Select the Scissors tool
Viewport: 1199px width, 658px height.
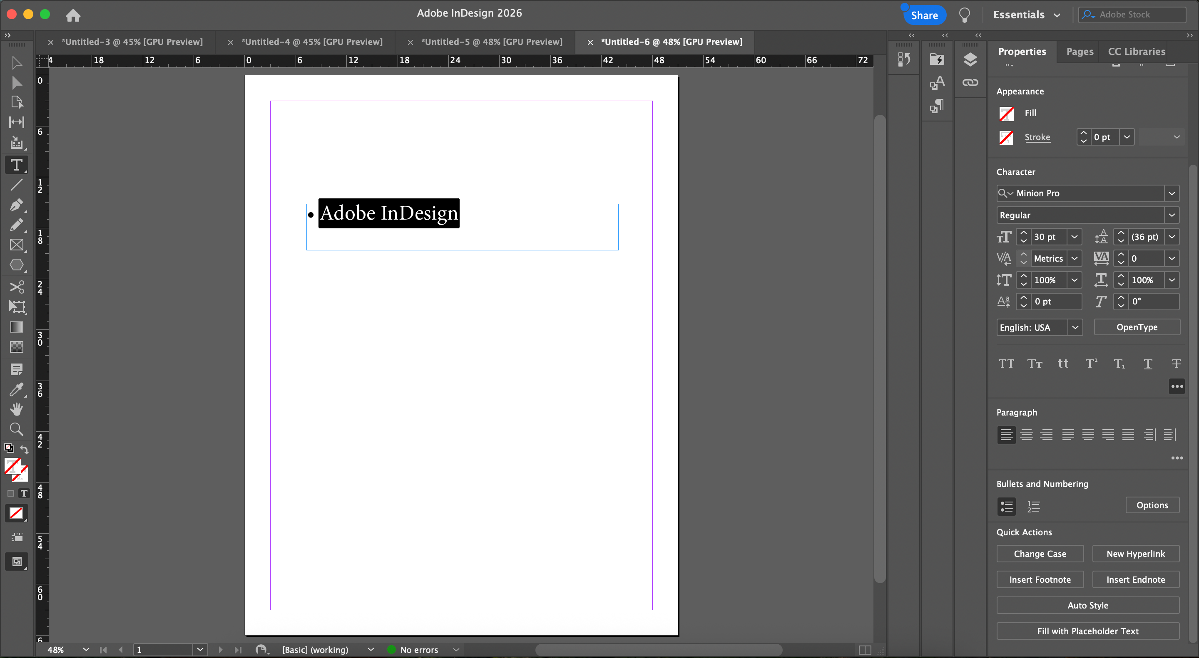pos(16,287)
